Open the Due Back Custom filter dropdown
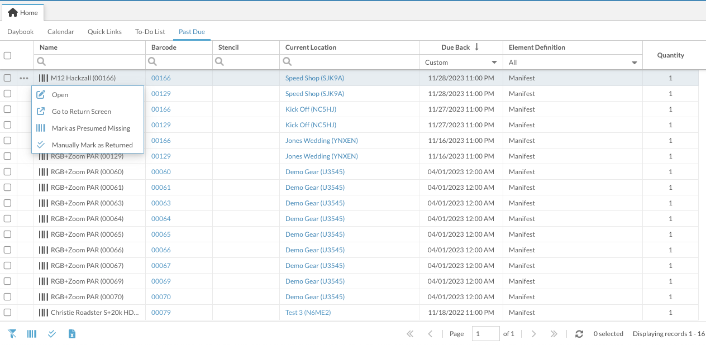The width and height of the screenshot is (706, 345). click(461, 63)
